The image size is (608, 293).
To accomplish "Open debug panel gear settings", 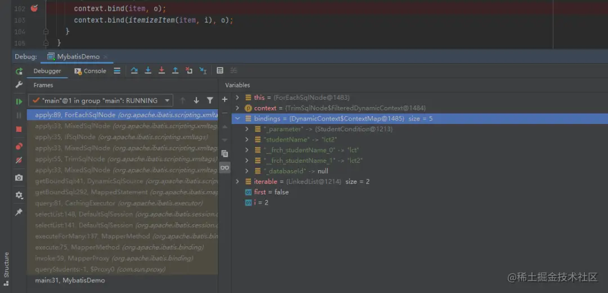I will 19,195.
